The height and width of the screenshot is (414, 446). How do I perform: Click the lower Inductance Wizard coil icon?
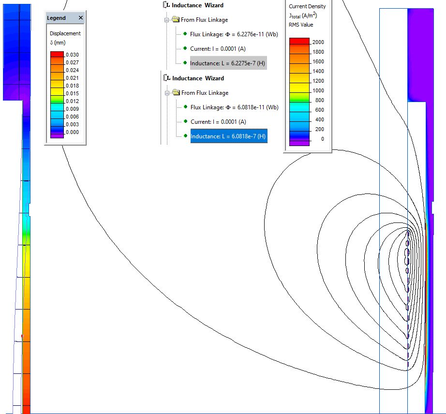tap(167, 78)
